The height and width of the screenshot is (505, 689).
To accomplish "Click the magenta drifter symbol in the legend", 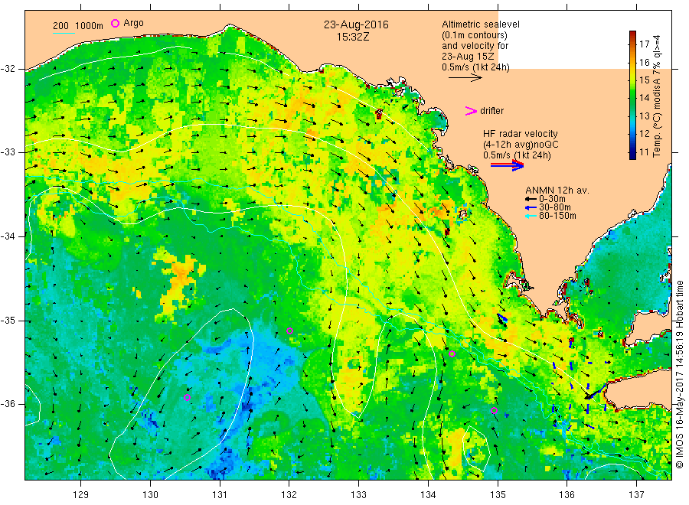I will (471, 111).
